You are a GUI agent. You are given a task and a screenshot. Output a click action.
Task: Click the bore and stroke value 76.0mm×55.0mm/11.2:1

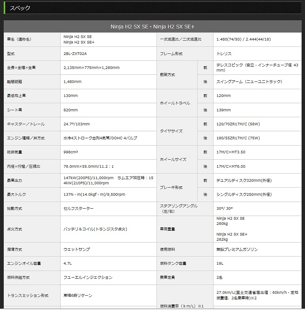coord(89,167)
